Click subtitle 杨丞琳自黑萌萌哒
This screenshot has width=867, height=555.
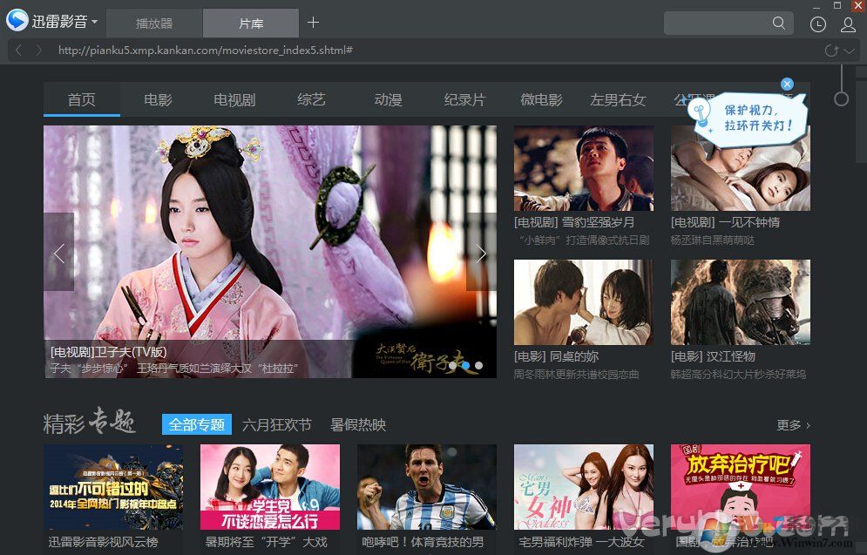tap(712, 240)
